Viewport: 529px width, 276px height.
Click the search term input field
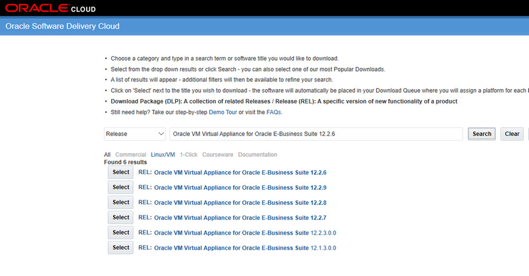(x=315, y=134)
